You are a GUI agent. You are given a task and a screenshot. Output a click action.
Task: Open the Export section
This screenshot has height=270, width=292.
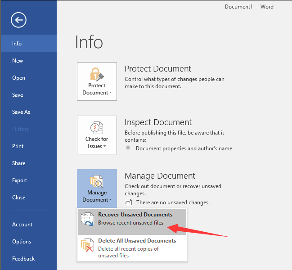[20, 180]
